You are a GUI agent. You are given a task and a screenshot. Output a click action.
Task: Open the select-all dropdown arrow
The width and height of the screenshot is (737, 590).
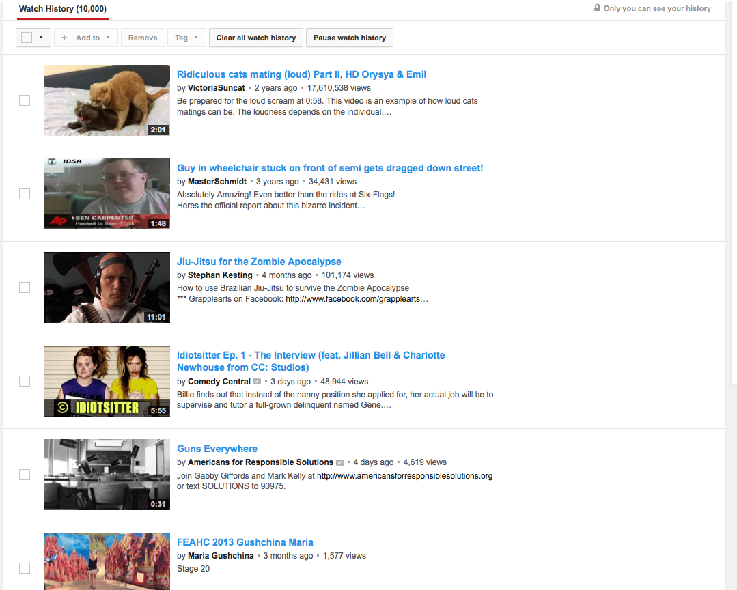[41, 37]
